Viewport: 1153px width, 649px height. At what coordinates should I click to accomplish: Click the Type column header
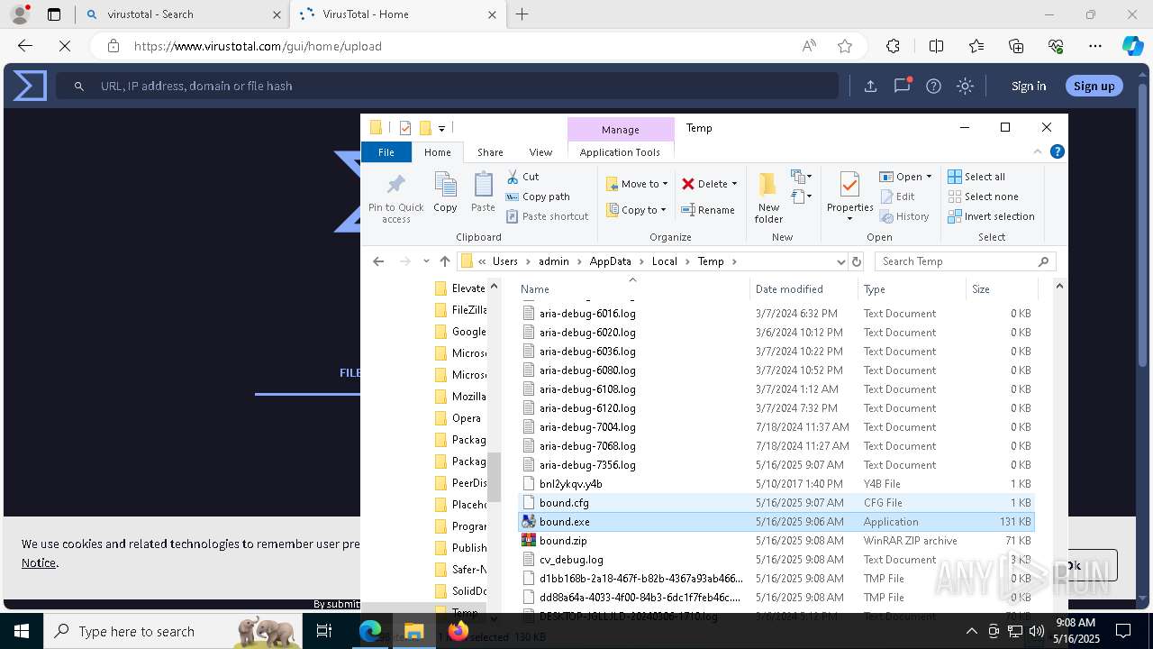click(x=912, y=289)
